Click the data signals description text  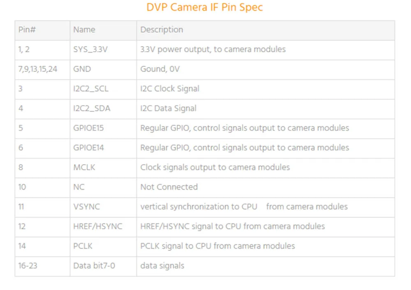click(162, 266)
